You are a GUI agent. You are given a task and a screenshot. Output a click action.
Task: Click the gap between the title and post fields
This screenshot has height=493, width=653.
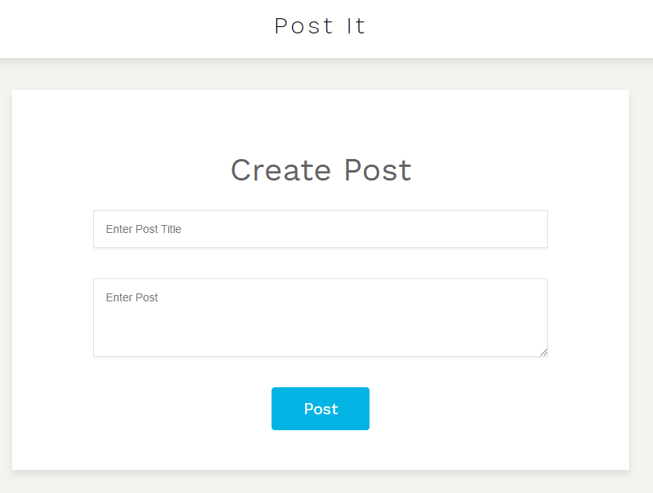(x=320, y=263)
